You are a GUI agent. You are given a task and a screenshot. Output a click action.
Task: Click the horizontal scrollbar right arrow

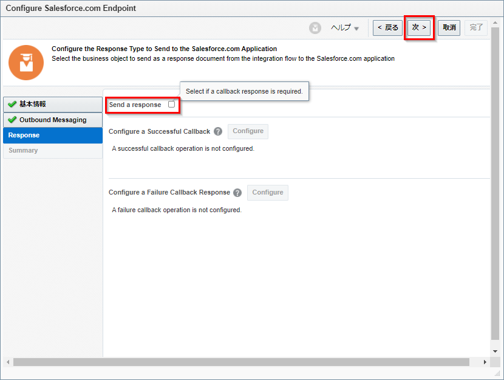coord(485,362)
